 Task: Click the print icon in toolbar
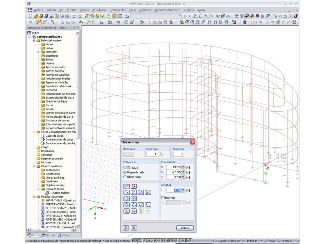(62, 16)
